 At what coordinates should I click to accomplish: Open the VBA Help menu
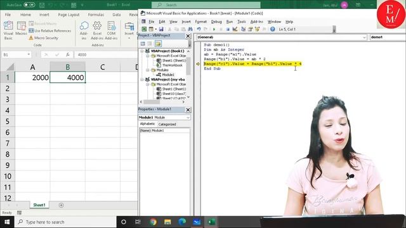[289, 22]
